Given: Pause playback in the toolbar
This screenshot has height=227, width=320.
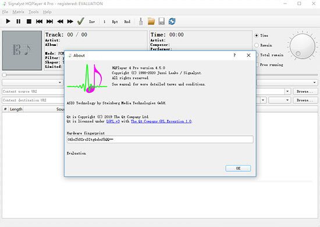Looking at the screenshot, I should point(19,21).
